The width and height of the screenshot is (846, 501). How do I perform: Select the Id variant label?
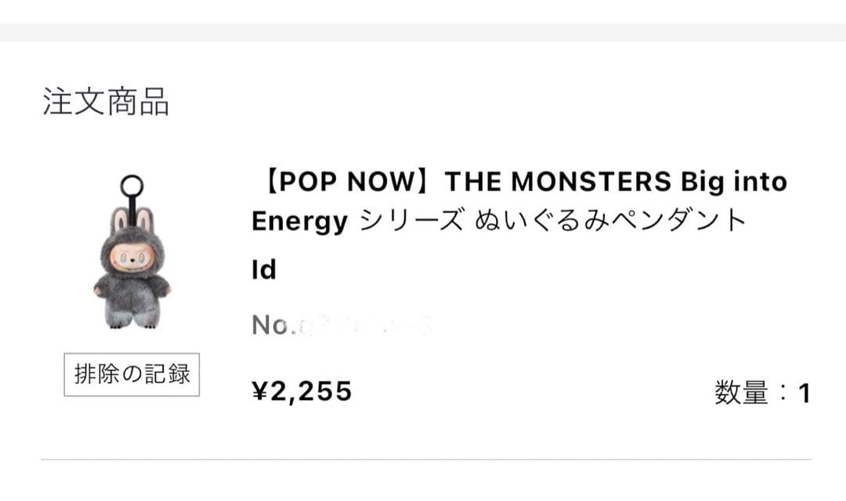(x=264, y=270)
